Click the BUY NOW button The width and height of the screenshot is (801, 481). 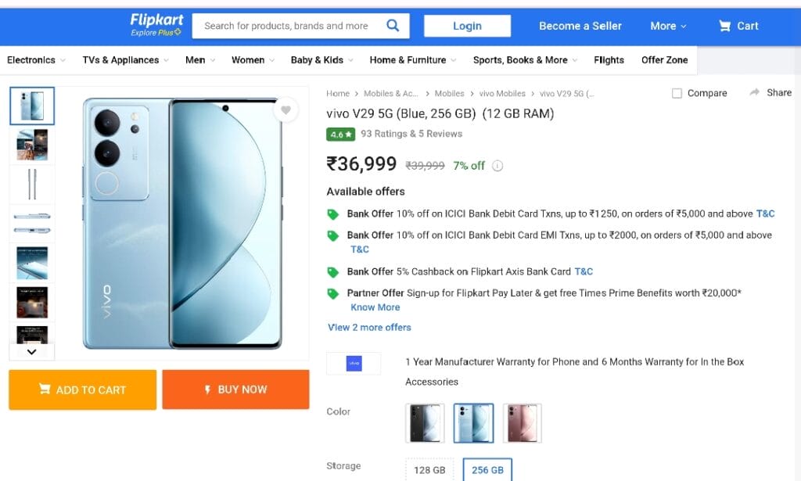pos(235,389)
